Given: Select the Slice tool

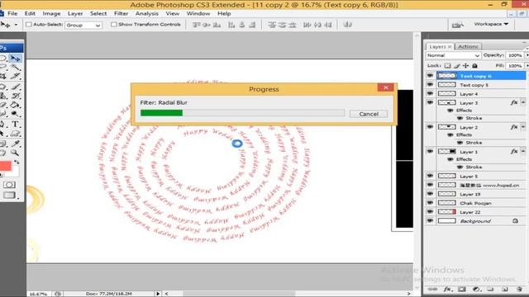Looking at the screenshot, I should click(x=15, y=77).
